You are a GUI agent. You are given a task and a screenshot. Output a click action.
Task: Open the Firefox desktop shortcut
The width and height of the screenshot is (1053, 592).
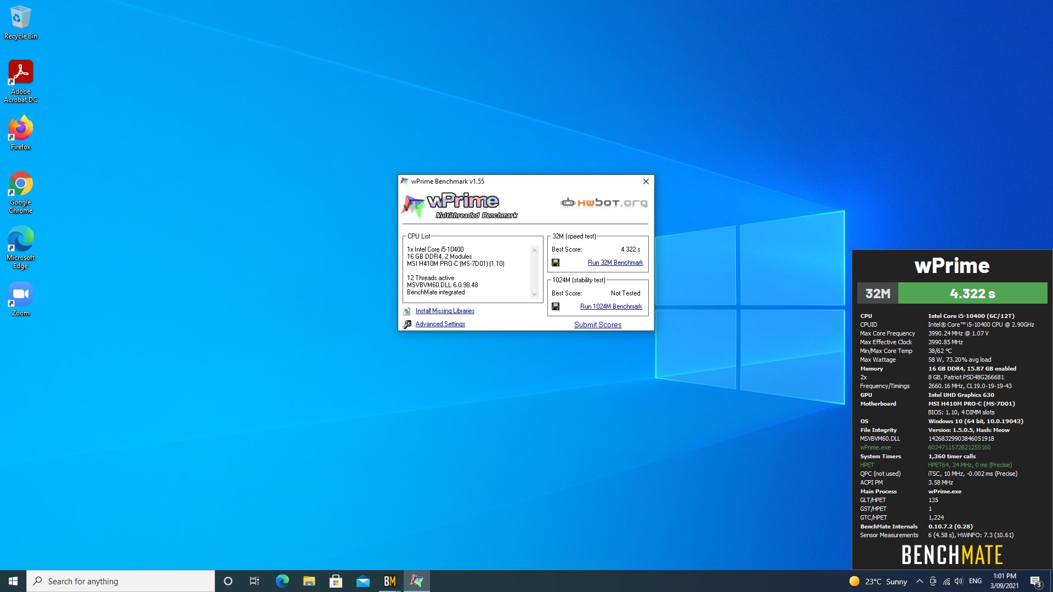20,133
